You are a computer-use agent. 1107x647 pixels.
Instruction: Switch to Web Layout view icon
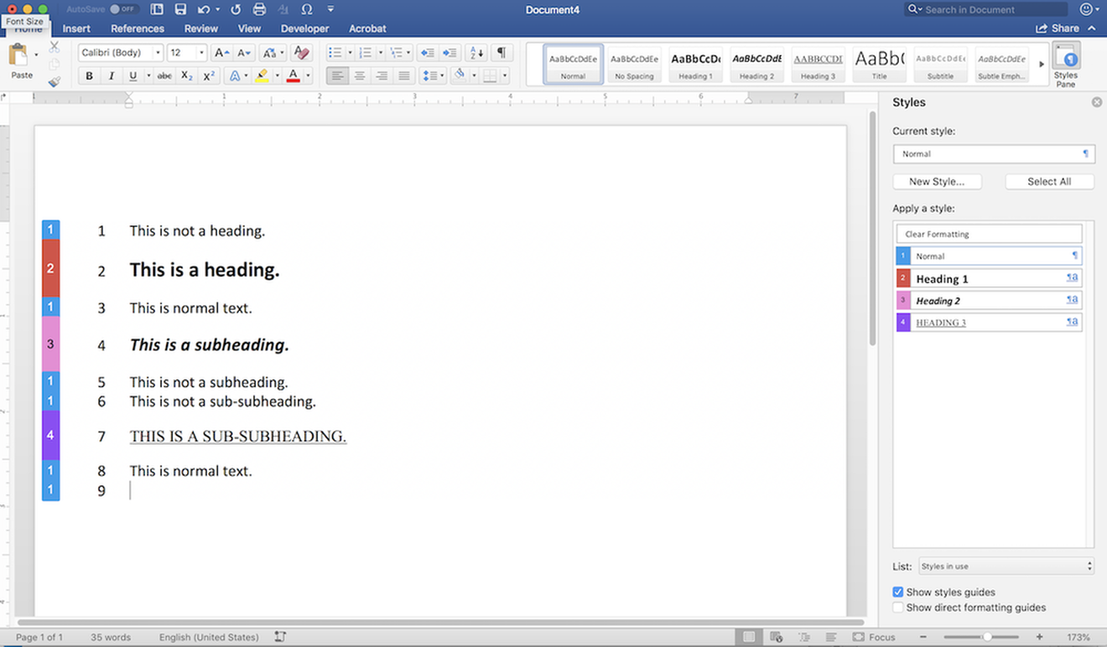(x=776, y=637)
